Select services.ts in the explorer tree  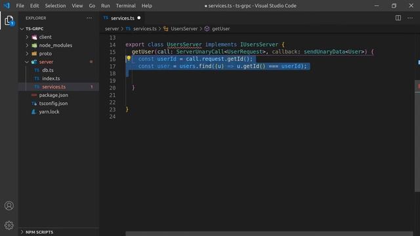pyautogui.click(x=58, y=87)
